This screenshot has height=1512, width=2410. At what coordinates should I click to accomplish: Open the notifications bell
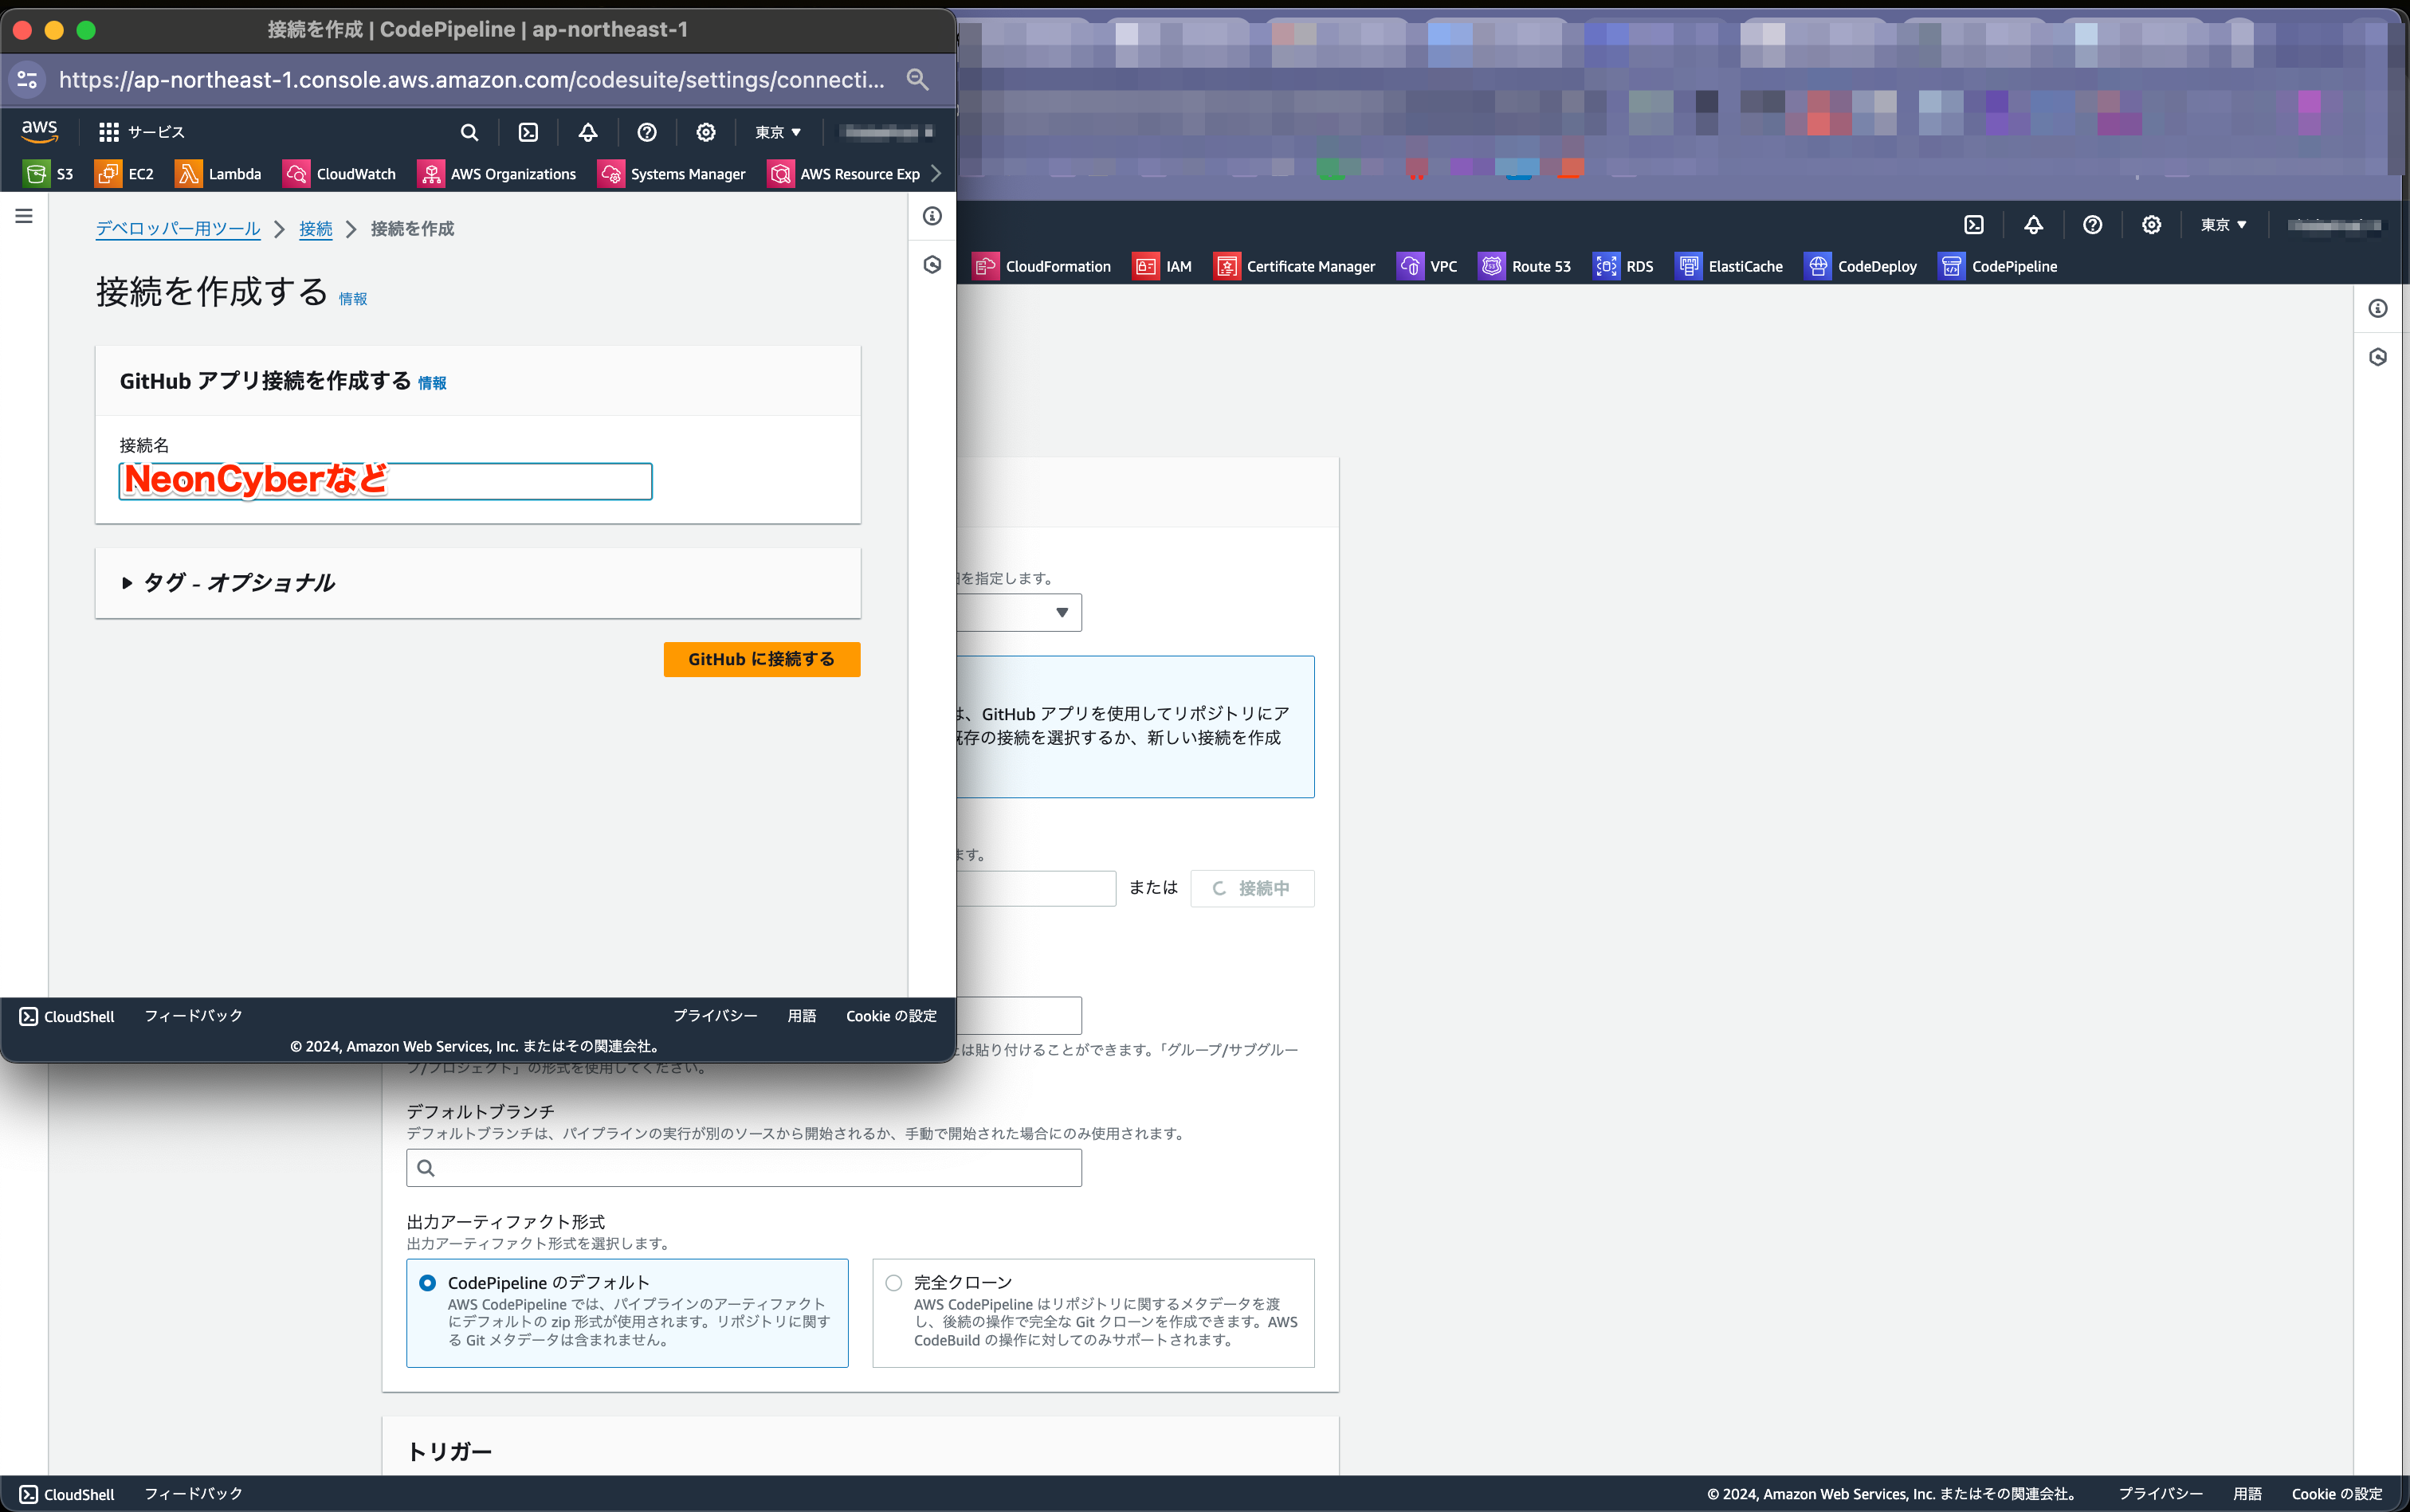[x=587, y=132]
